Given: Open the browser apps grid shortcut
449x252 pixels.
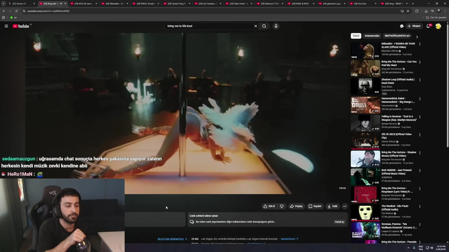Looking at the screenshot, I should click(x=4, y=17).
